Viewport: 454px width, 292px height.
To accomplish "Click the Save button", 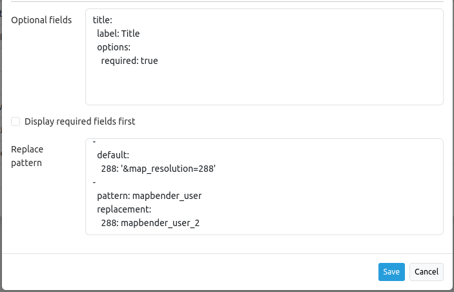I will 391,272.
